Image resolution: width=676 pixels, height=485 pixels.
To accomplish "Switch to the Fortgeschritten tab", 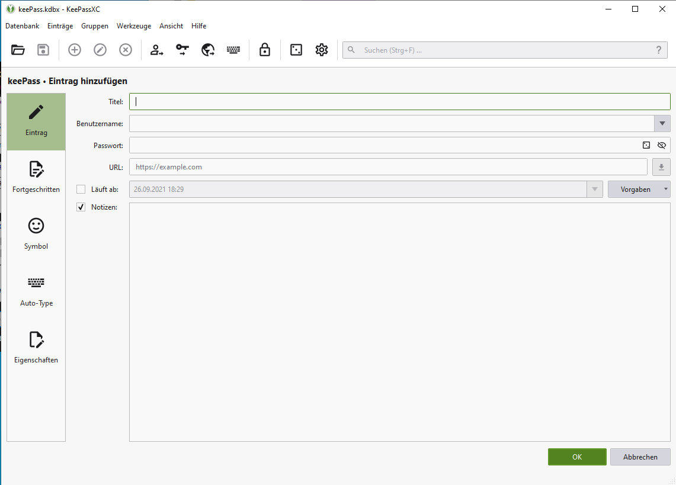I will [36, 178].
